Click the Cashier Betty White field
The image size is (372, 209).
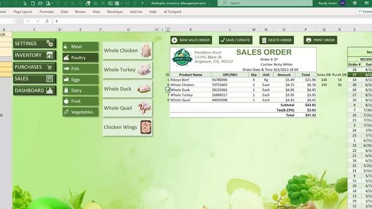[x=277, y=64]
